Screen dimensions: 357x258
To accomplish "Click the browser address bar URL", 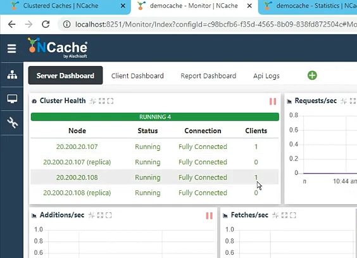I will (x=216, y=24).
